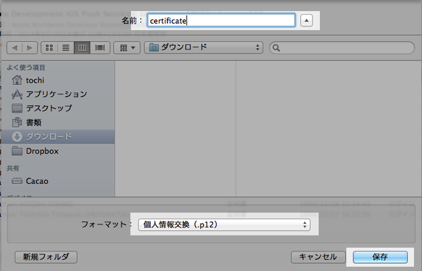Screen dimensions: 422x271
Task: Click the 共有 sidebar heading
Action: point(13,168)
